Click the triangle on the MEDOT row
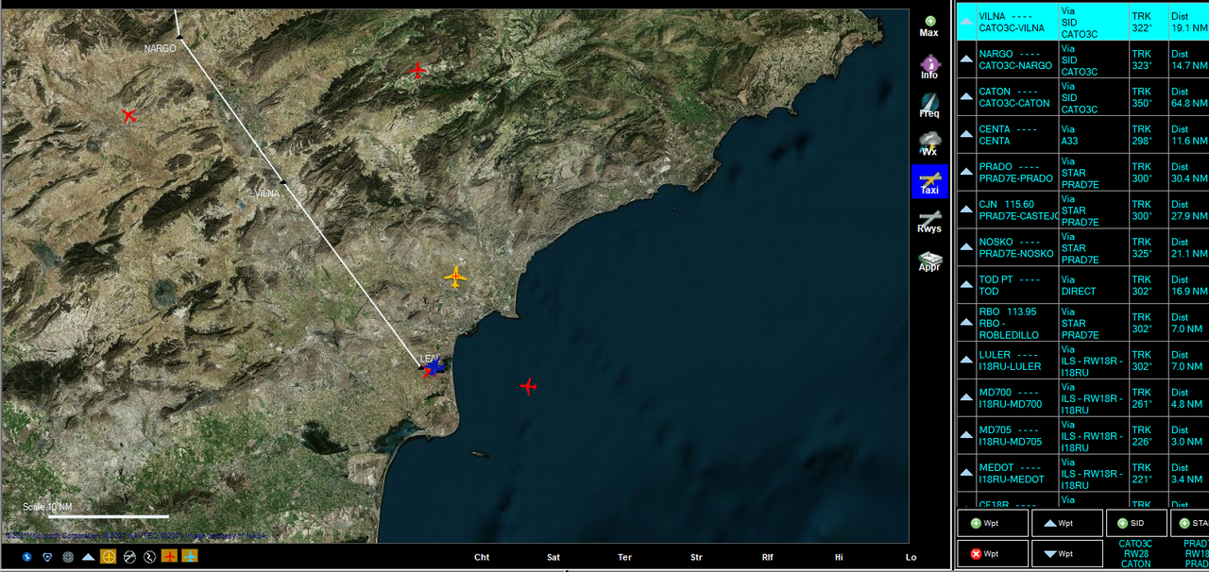1209x572 pixels. [966, 473]
